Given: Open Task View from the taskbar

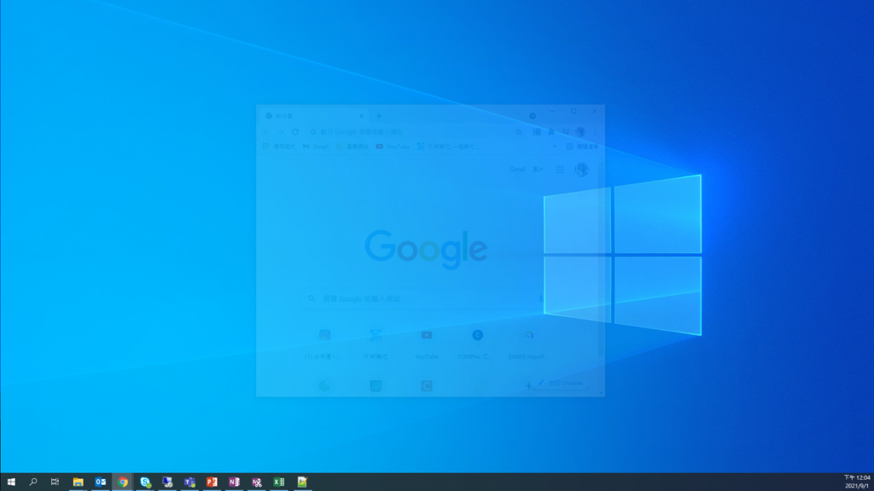Looking at the screenshot, I should coord(55,482).
